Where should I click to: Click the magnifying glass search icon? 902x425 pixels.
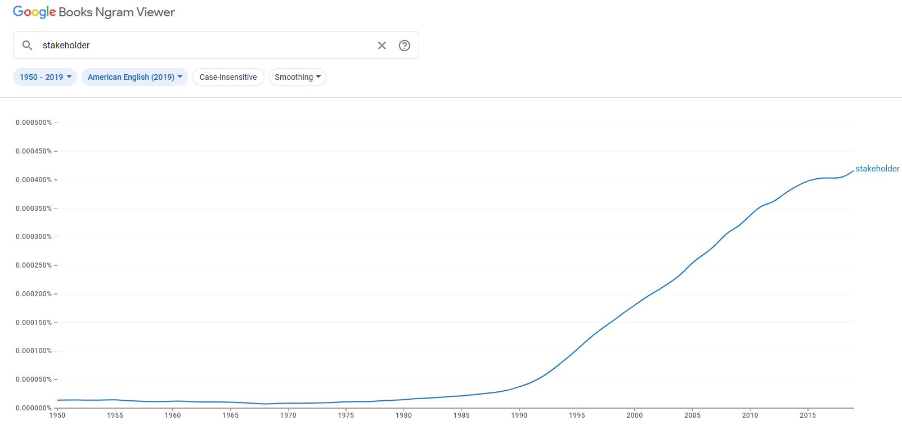coord(27,45)
